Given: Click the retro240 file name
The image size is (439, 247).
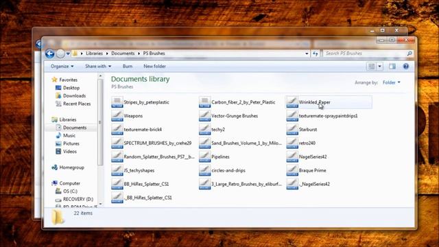Looking at the screenshot, I should pos(307,143).
